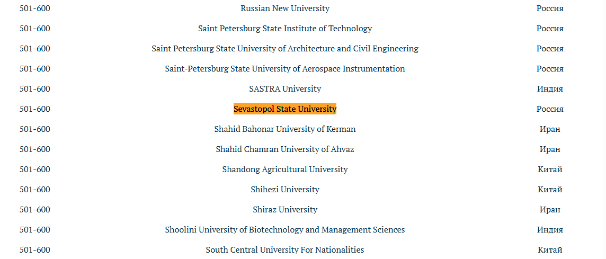Click South Central University For Nationalities
The image size is (606, 259).
tap(285, 249)
